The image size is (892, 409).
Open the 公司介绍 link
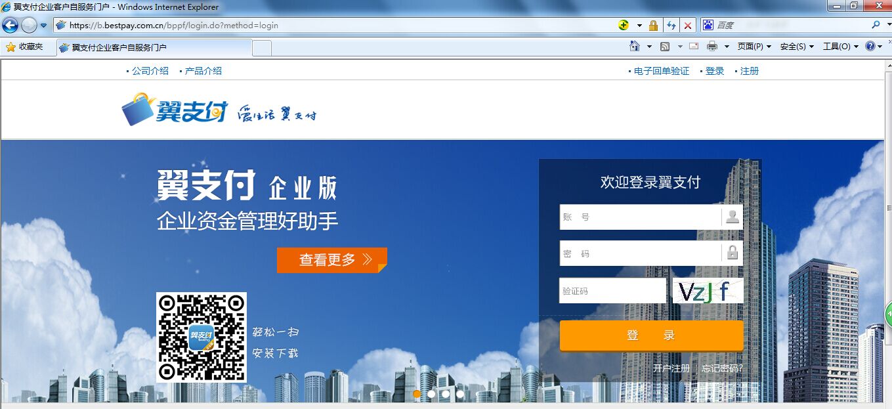point(150,71)
